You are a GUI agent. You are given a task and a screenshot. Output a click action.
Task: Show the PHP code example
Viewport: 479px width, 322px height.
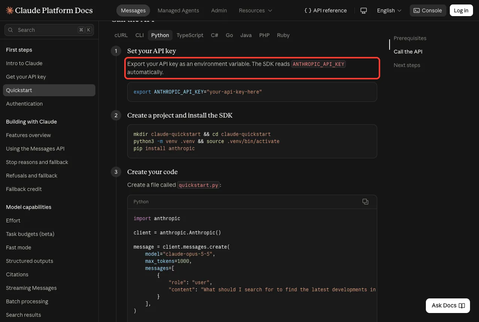264,35
